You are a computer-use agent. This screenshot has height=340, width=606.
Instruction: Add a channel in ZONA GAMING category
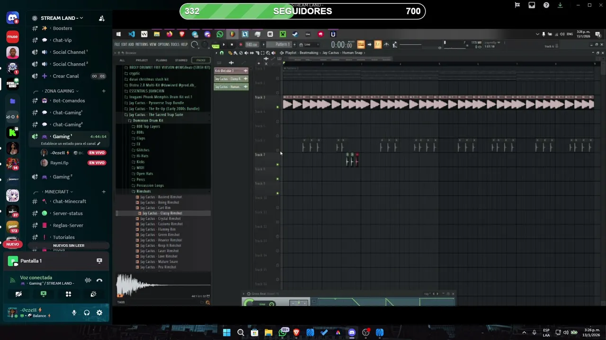104,91
